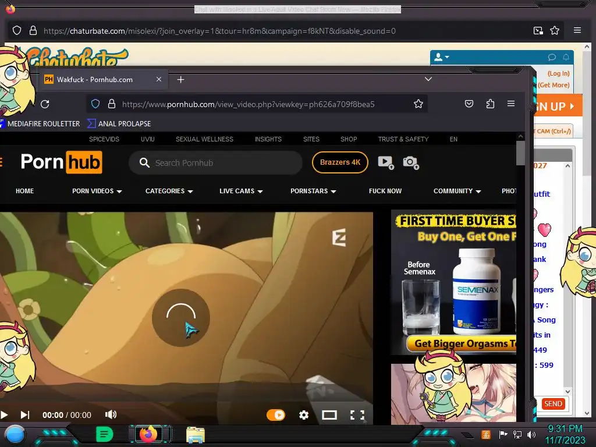596x447 pixels.
Task: Click the Pornhub logo
Action: tap(62, 162)
